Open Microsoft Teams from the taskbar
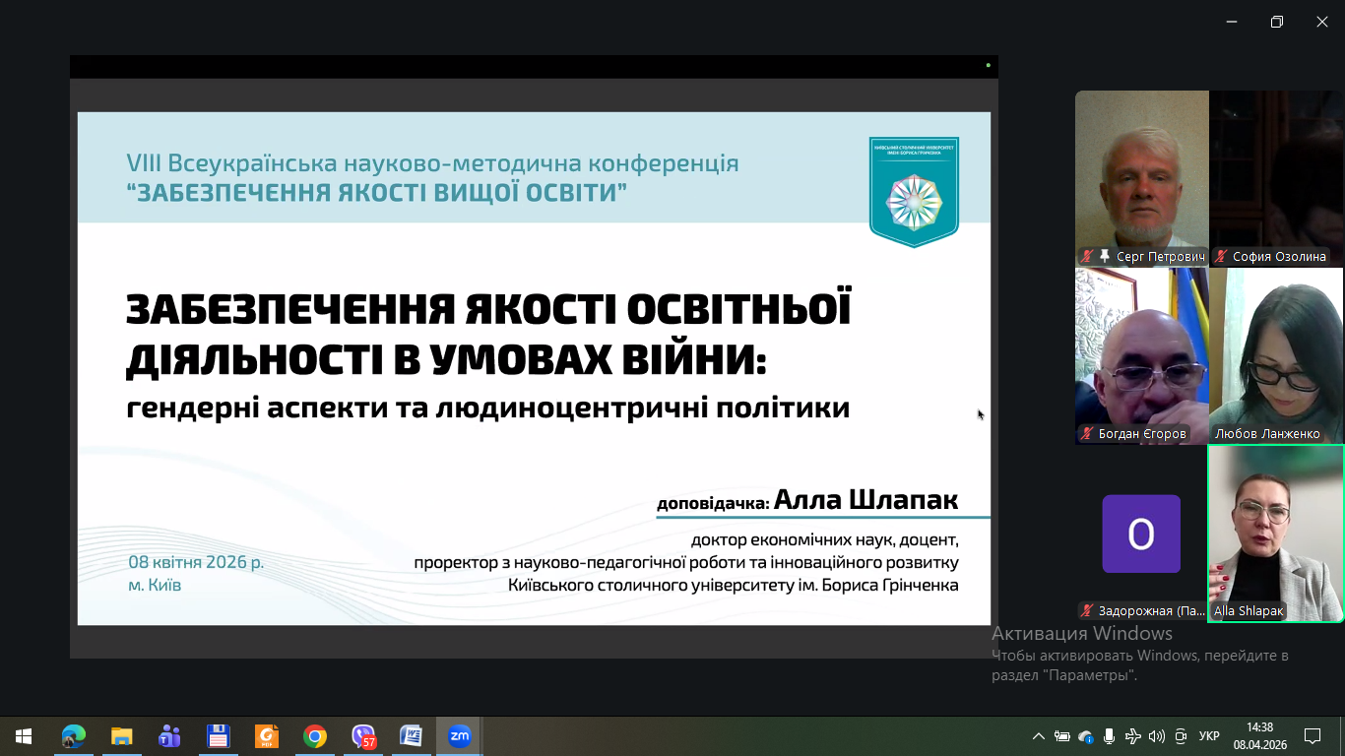The width and height of the screenshot is (1345, 756). (x=169, y=736)
